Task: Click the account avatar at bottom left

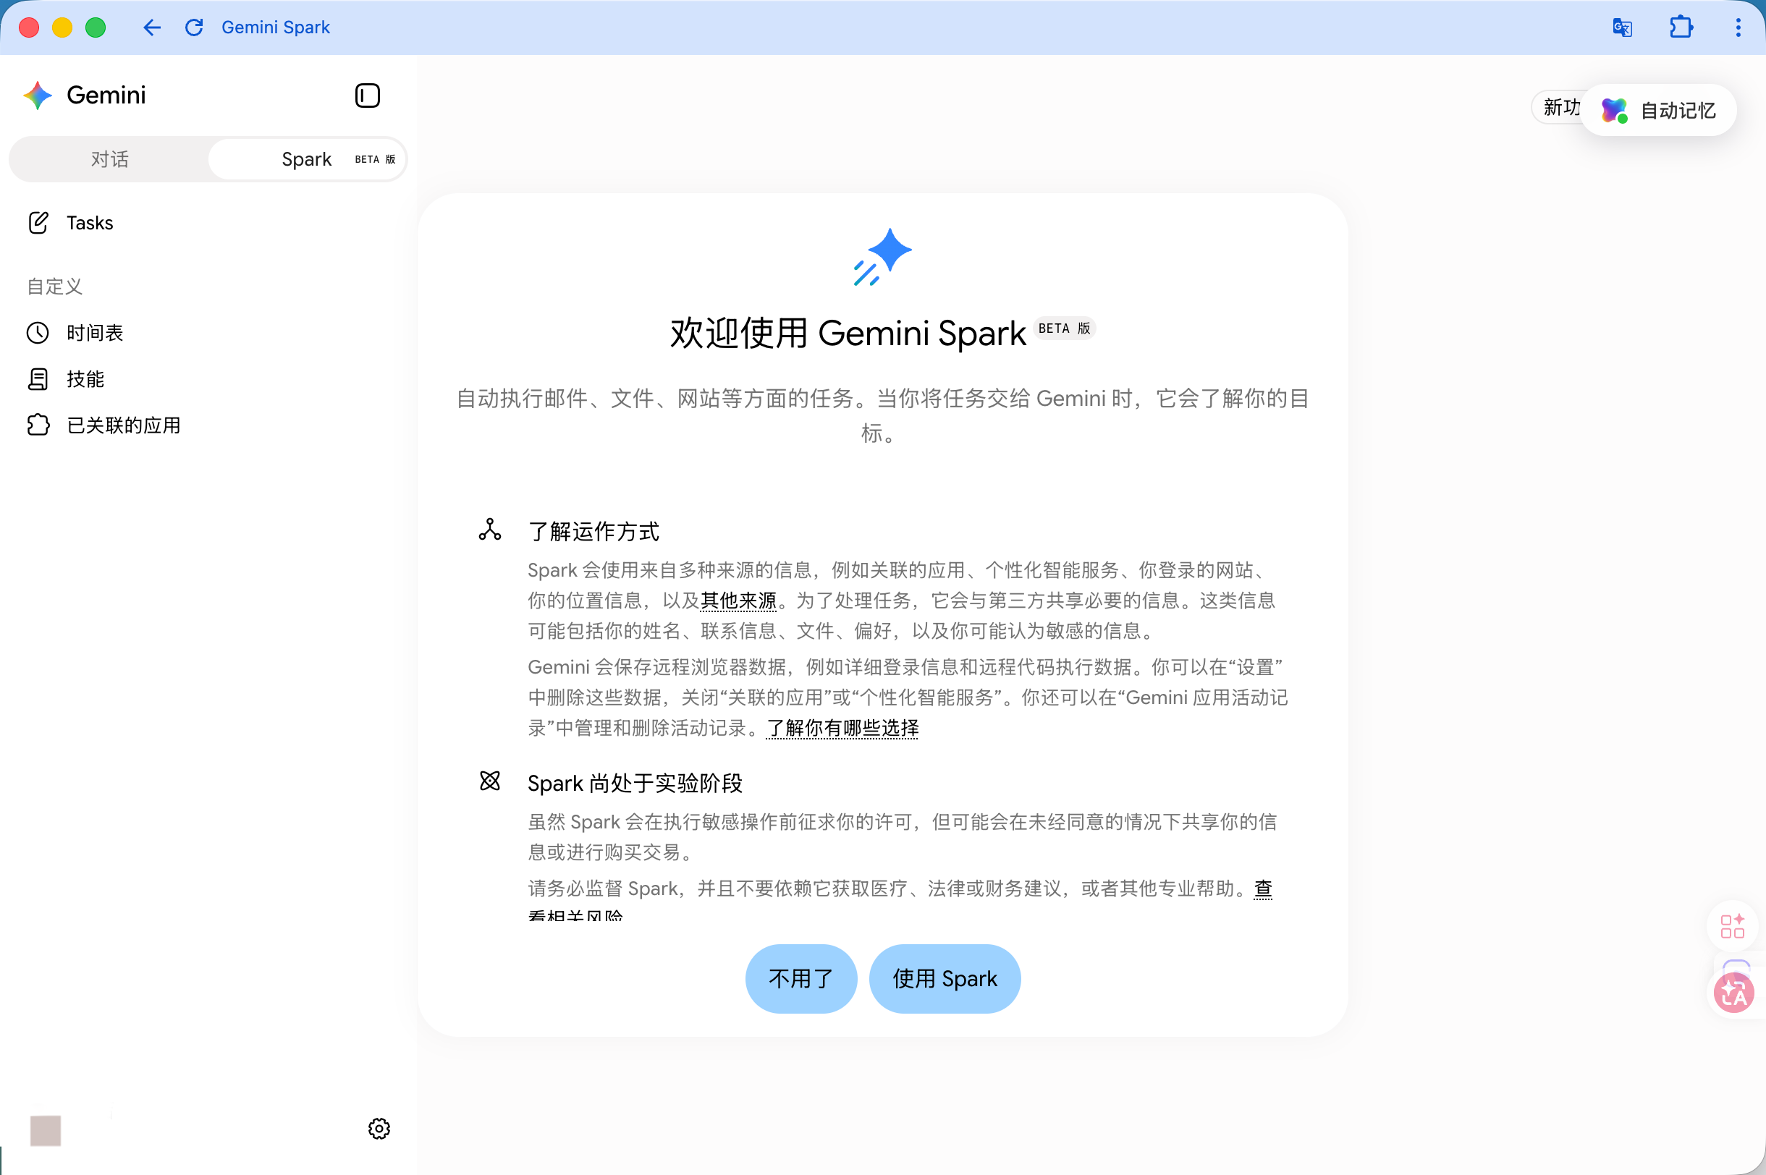Action: pos(46,1130)
